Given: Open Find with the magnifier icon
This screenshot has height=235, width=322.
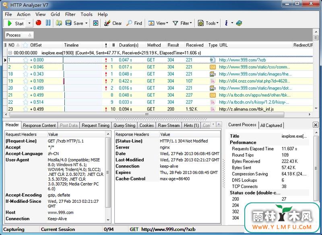Looking at the screenshot, I should pyautogui.click(x=134, y=23).
